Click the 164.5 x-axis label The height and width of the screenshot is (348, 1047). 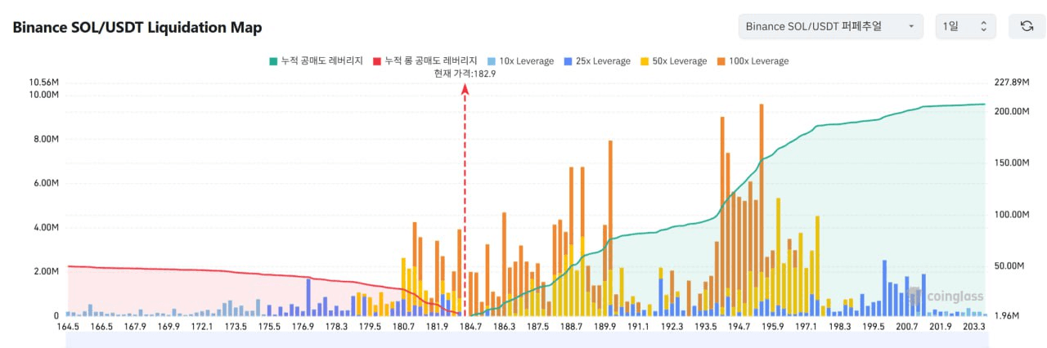coord(68,327)
